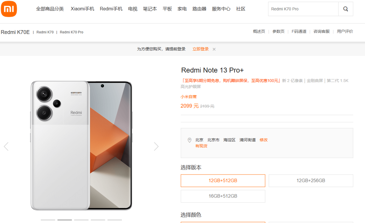Screen dimensions: 365x223
Task: Open the Xiaomi手机 menu
Action: 82,9
